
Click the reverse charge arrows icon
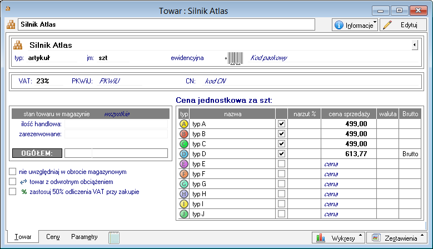tap(23, 182)
